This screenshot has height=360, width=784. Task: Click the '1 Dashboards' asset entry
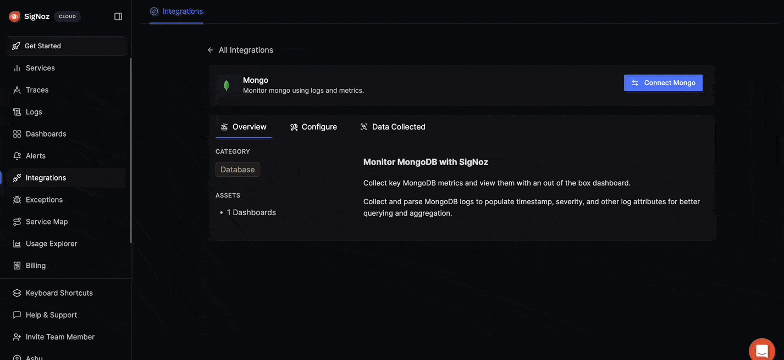pyautogui.click(x=251, y=212)
